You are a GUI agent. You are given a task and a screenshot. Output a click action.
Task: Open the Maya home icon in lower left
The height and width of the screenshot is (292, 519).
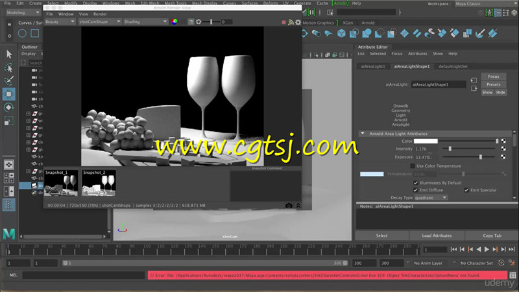point(9,234)
